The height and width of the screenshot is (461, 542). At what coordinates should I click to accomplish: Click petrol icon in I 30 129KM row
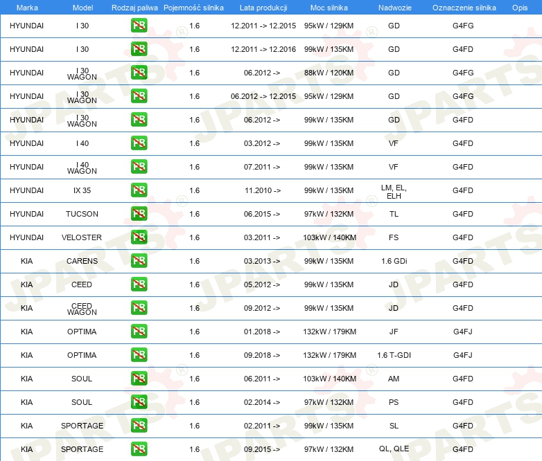coord(139,26)
